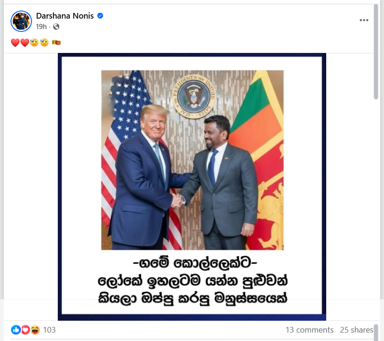Click the Love heart reaction icon

point(25,330)
